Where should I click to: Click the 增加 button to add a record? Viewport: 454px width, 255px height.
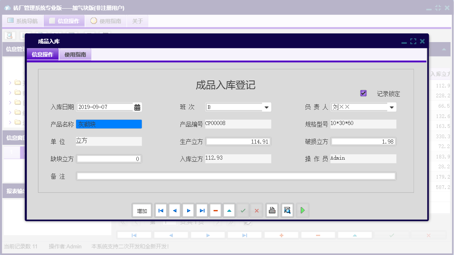point(142,210)
